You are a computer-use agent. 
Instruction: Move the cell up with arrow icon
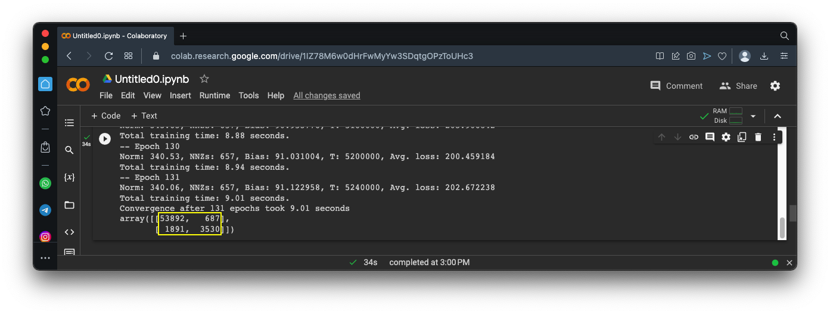point(661,137)
